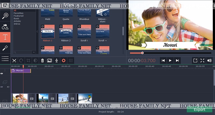215x115 pixels.
Task: Select the runners clip on timeline
Action: (x=63, y=98)
